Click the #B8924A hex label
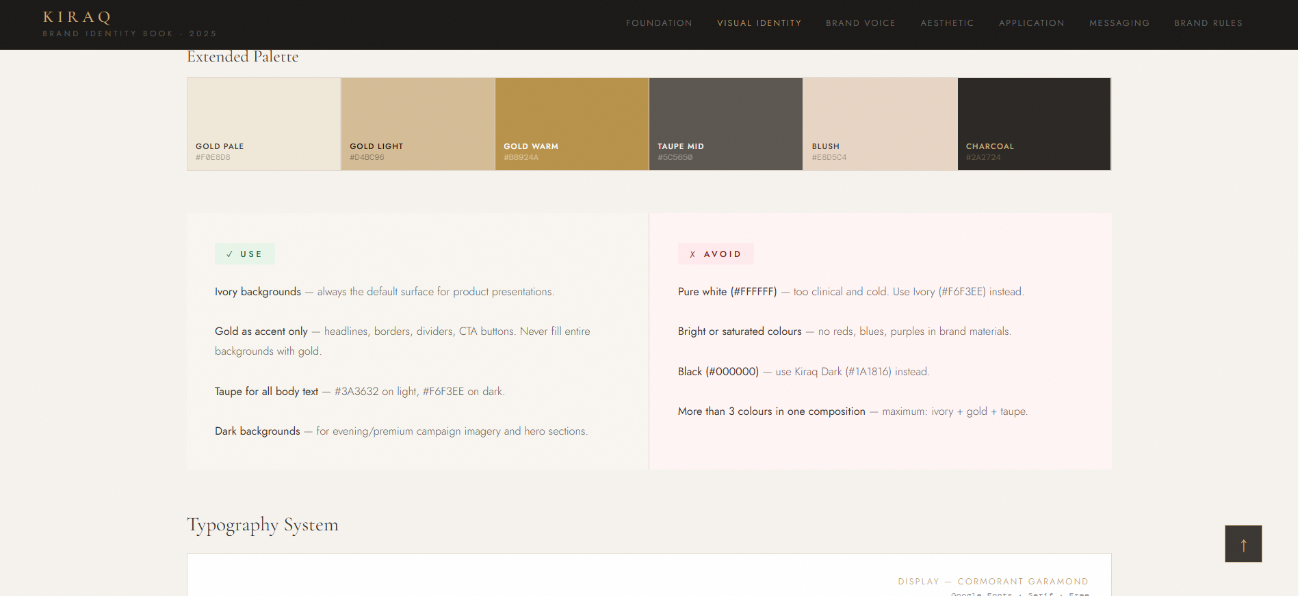Screen dimensions: 1300x596 pos(521,157)
